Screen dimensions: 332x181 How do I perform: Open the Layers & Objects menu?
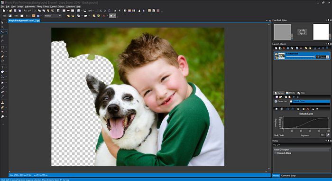point(57,7)
